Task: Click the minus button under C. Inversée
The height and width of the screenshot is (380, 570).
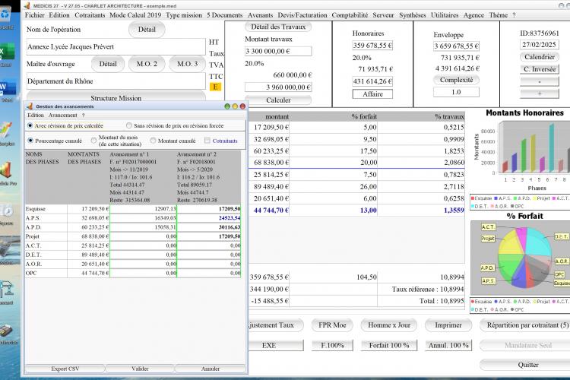Action: pyautogui.click(x=540, y=81)
